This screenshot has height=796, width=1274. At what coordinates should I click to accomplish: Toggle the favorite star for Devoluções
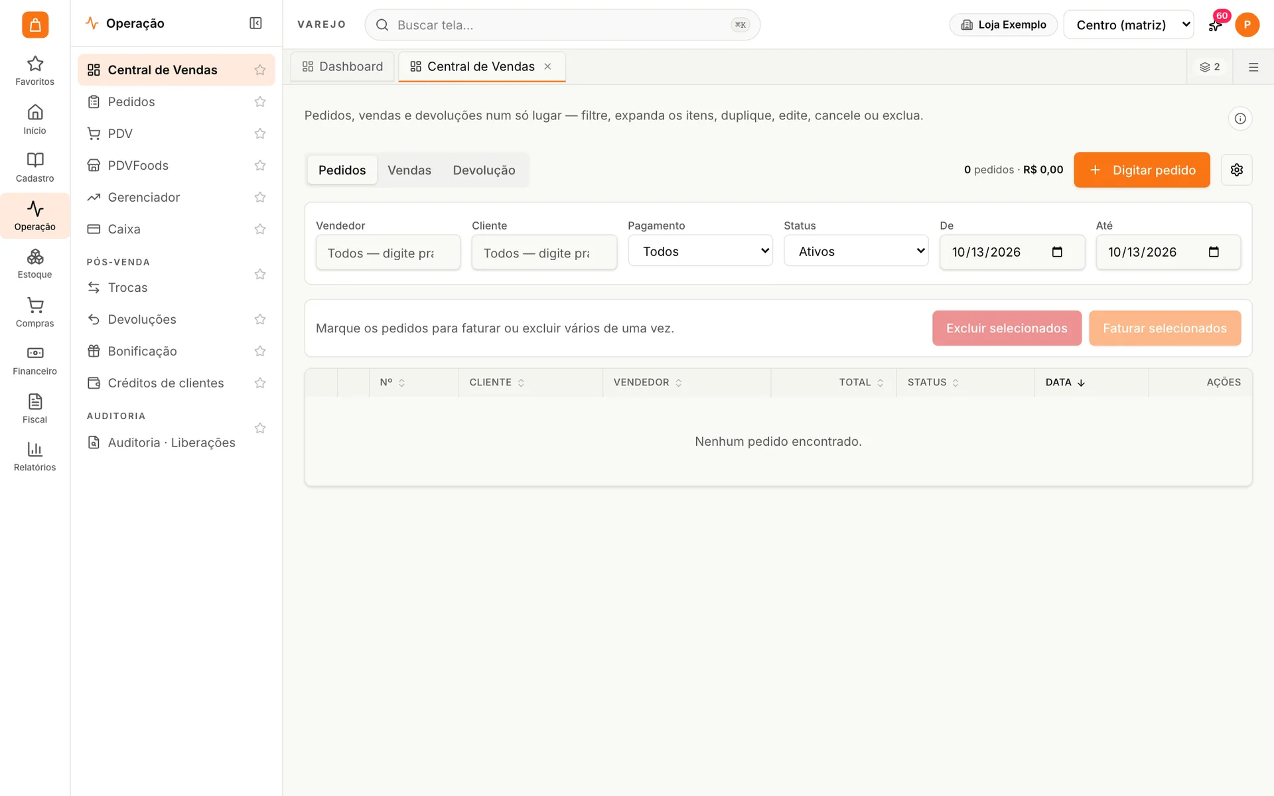click(260, 319)
